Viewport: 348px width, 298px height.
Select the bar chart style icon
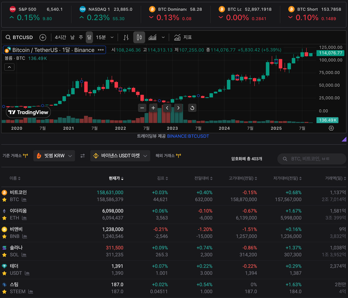pyautogui.click(x=126, y=37)
